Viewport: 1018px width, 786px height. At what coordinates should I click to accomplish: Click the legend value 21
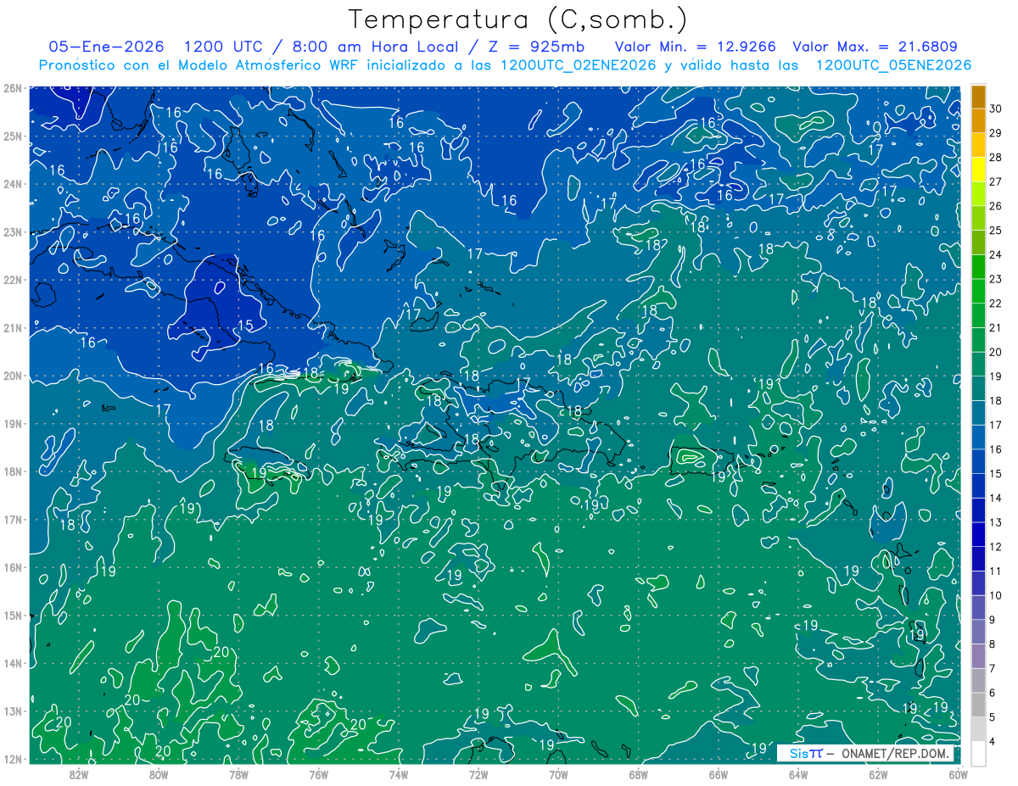click(x=996, y=328)
